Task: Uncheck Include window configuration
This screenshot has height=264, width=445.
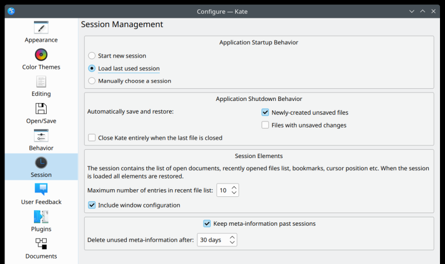Action: point(92,205)
